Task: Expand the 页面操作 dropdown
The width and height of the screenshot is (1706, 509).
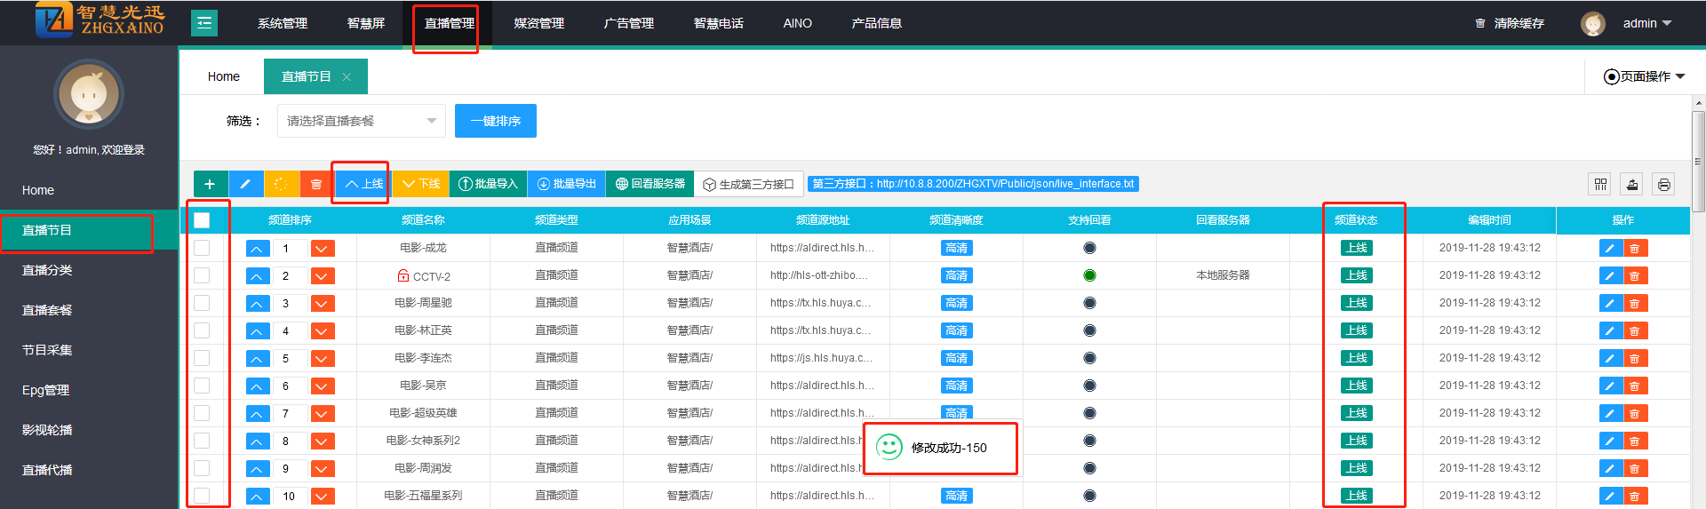Action: point(1644,76)
